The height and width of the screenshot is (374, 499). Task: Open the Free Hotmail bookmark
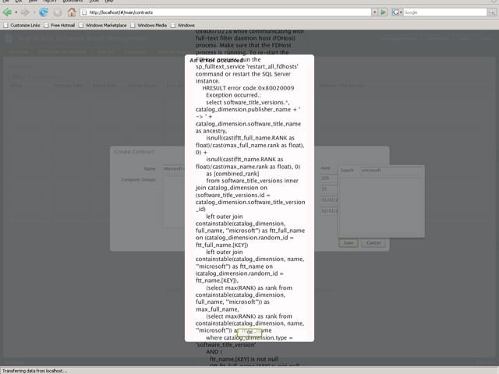click(59, 25)
